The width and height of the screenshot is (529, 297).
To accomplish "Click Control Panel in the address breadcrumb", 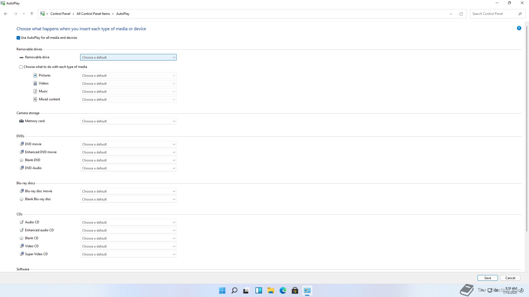I will [x=60, y=14].
